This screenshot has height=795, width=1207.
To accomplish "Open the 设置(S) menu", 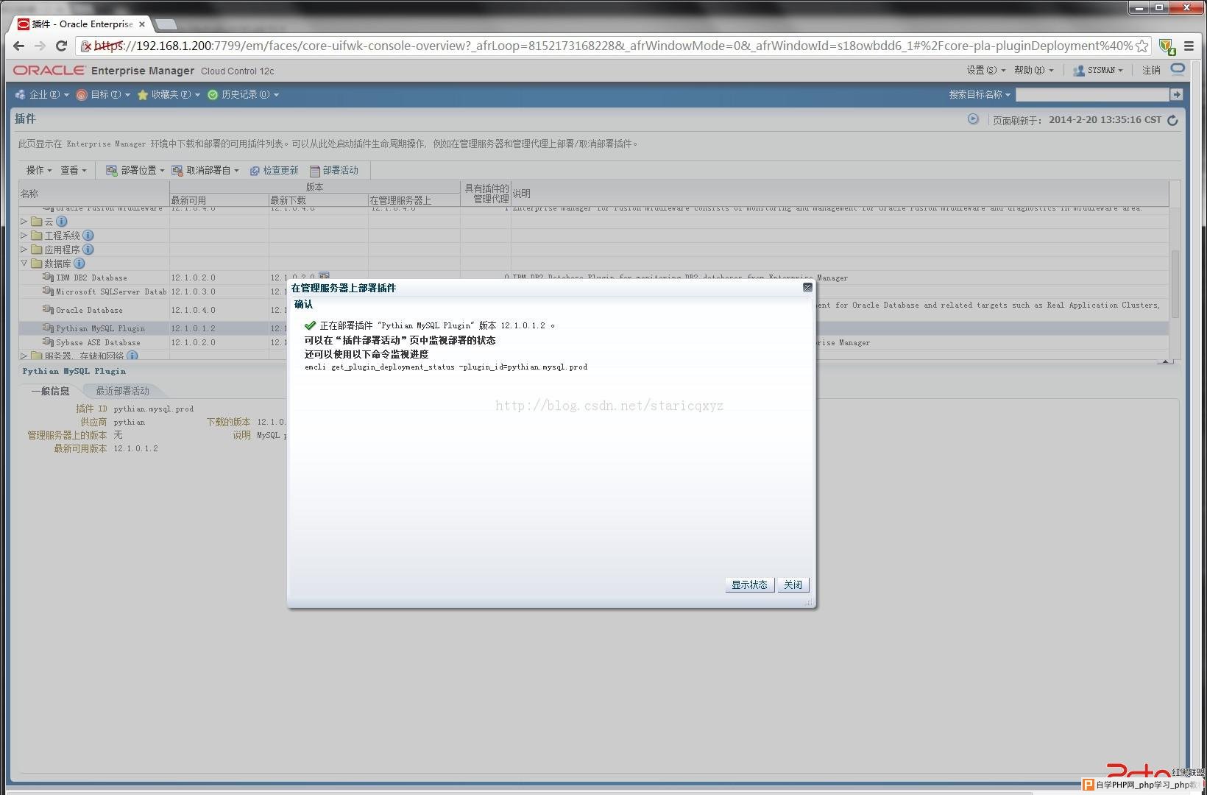I will [985, 71].
